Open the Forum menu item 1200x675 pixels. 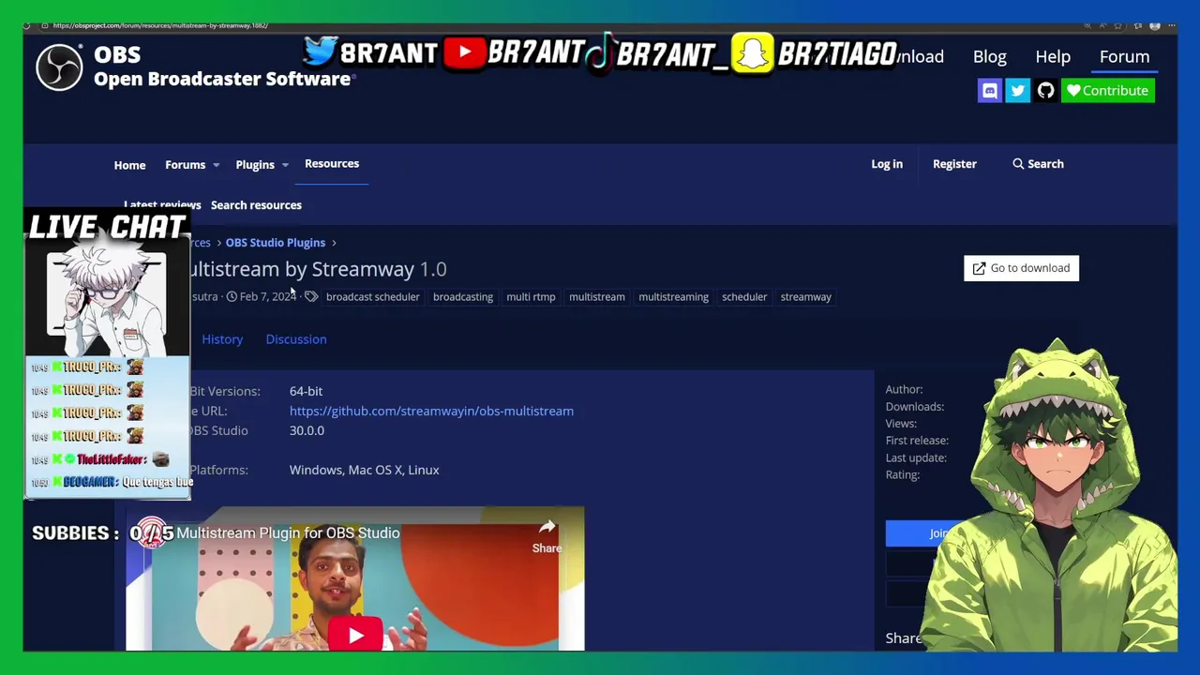point(1124,56)
